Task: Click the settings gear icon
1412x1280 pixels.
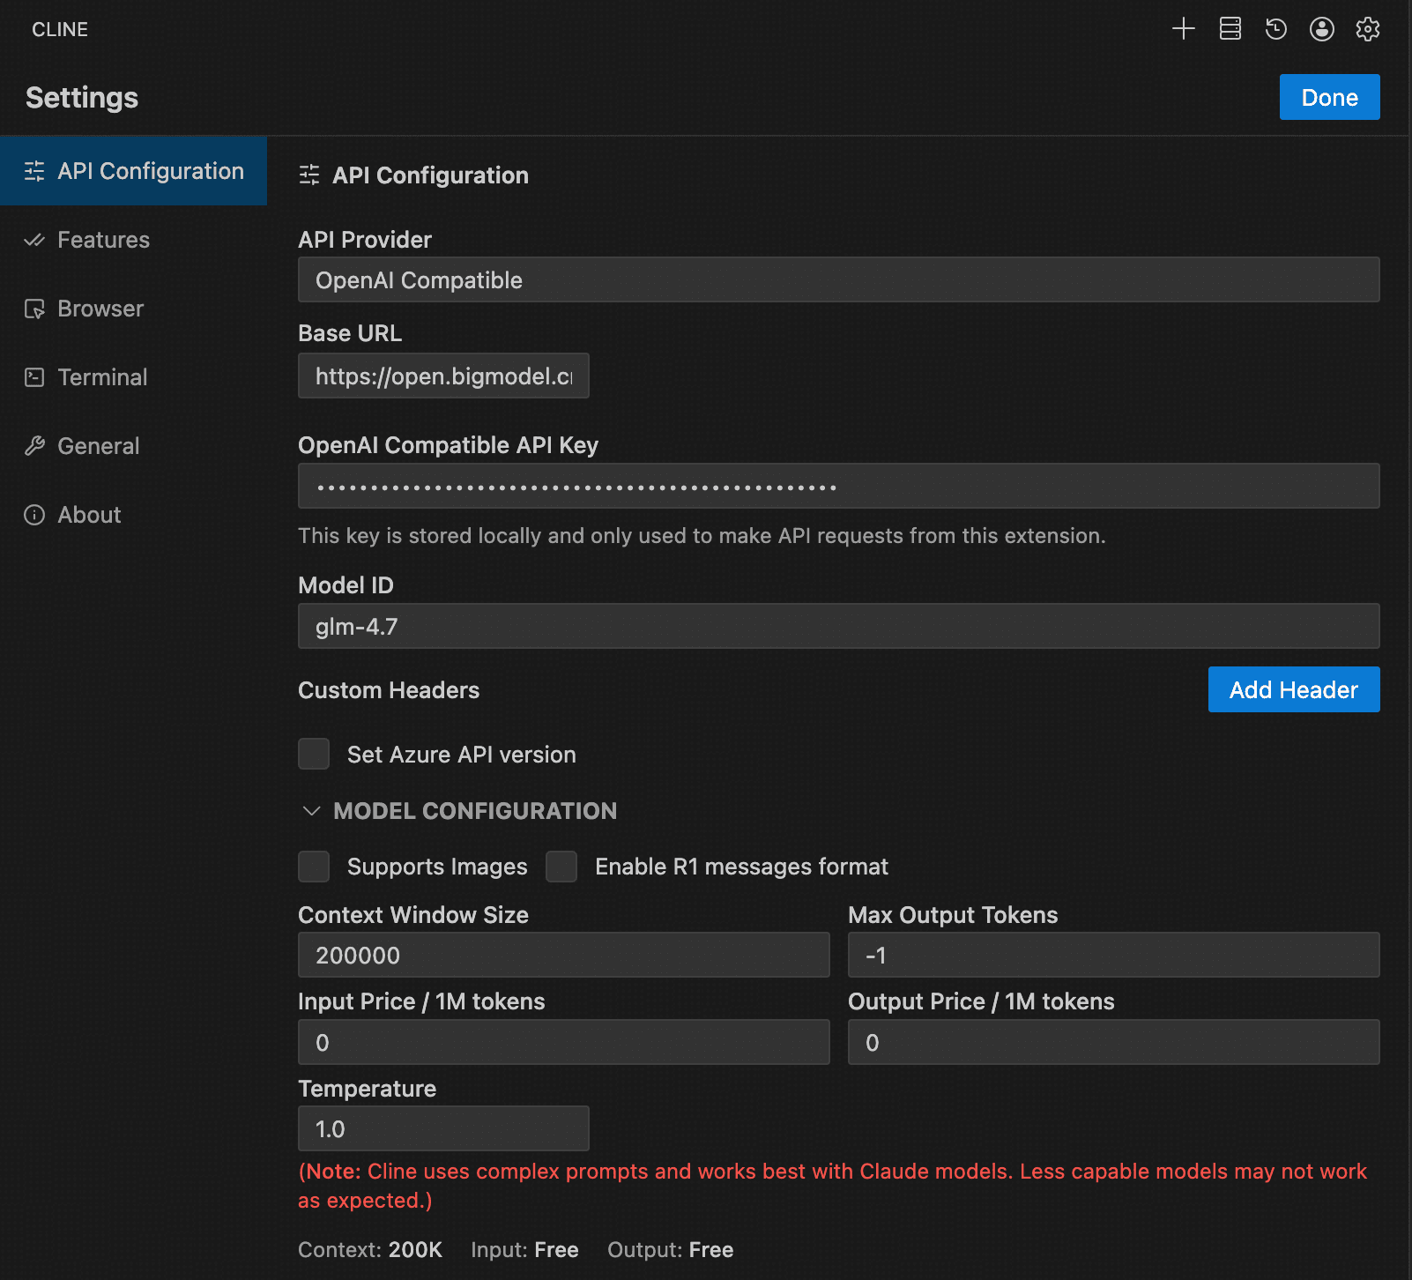Action: (1367, 29)
